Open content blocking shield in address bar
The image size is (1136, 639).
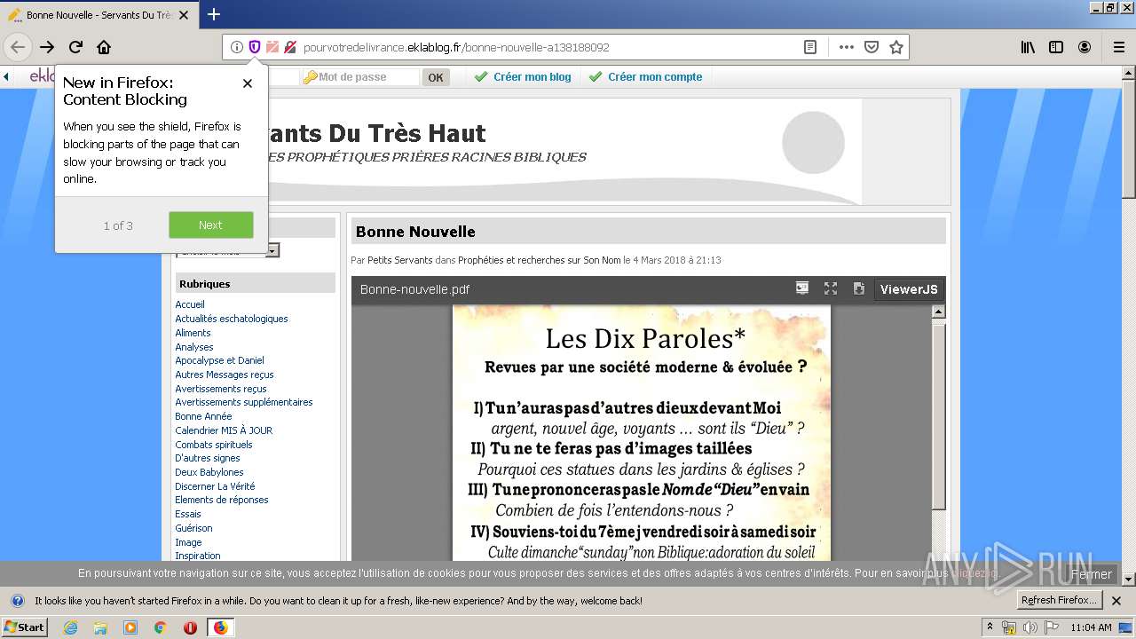point(255,47)
